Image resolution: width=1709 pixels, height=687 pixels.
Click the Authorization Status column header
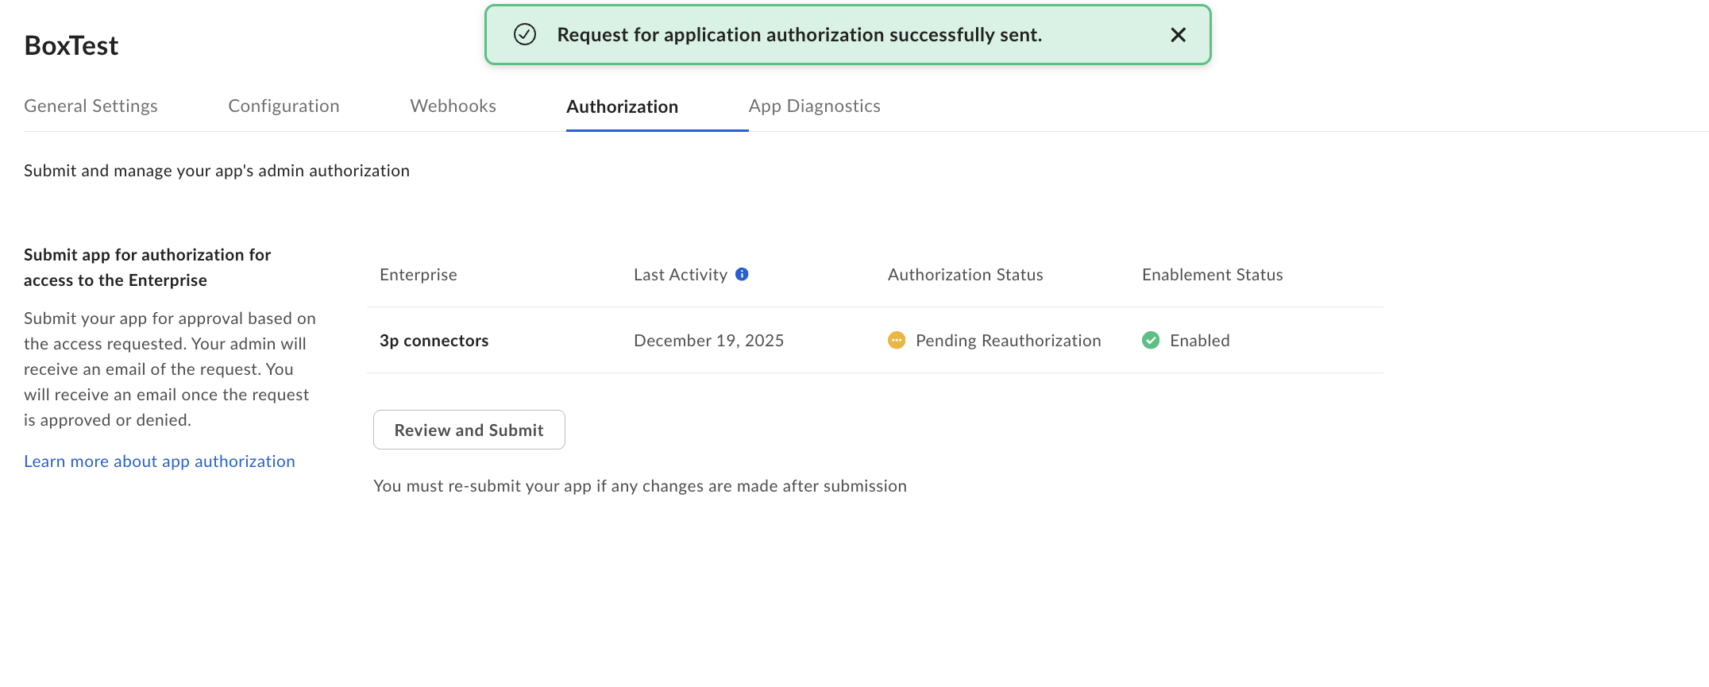[965, 275]
